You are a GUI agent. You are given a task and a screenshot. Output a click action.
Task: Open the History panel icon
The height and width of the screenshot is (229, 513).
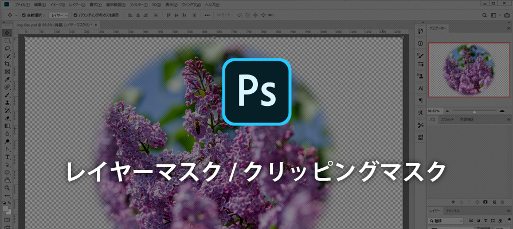coord(421,31)
